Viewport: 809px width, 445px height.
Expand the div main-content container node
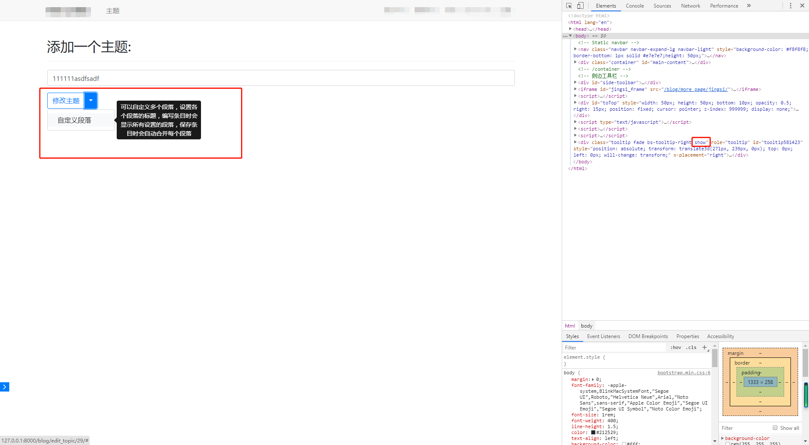click(575, 62)
